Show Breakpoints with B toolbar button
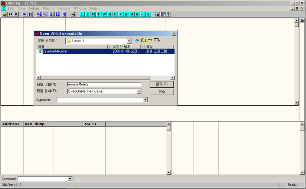Viewport: 306px width, 189px height. [x=132, y=14]
